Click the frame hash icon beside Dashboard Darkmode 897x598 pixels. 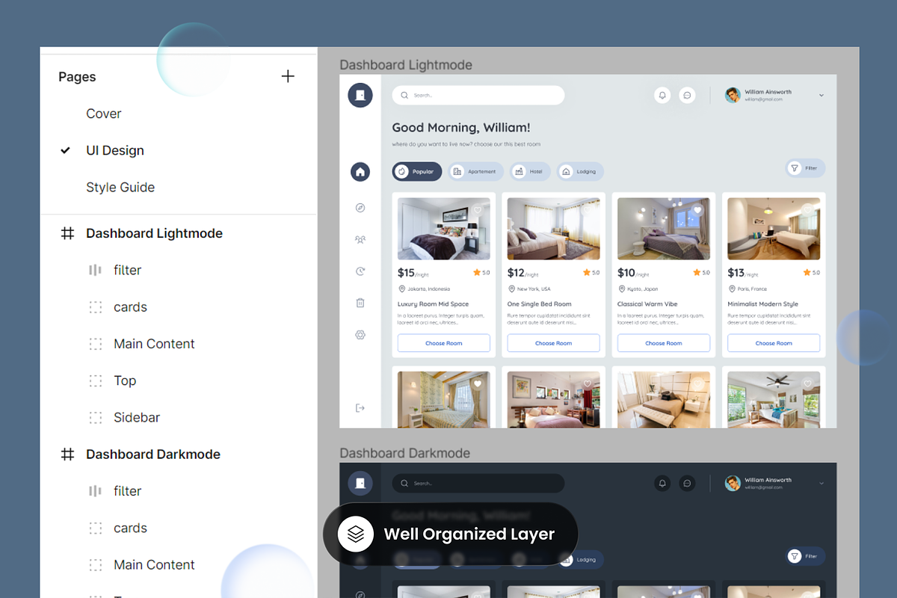67,454
